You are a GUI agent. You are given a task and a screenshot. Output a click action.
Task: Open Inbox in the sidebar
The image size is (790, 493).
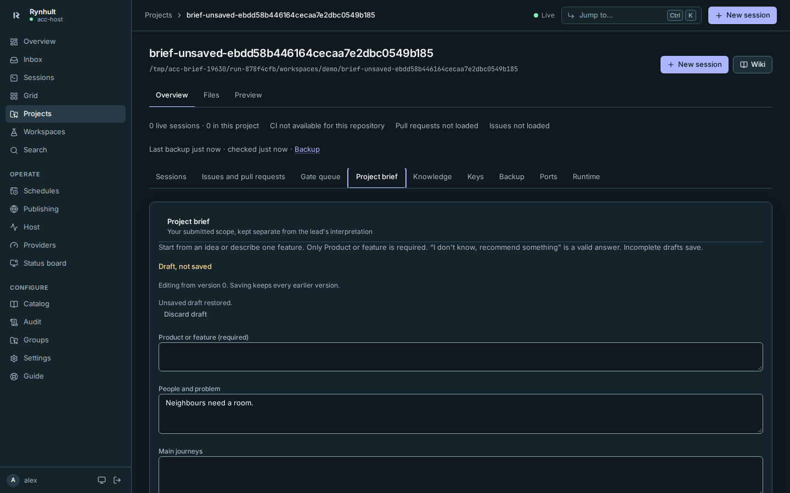pos(65,60)
